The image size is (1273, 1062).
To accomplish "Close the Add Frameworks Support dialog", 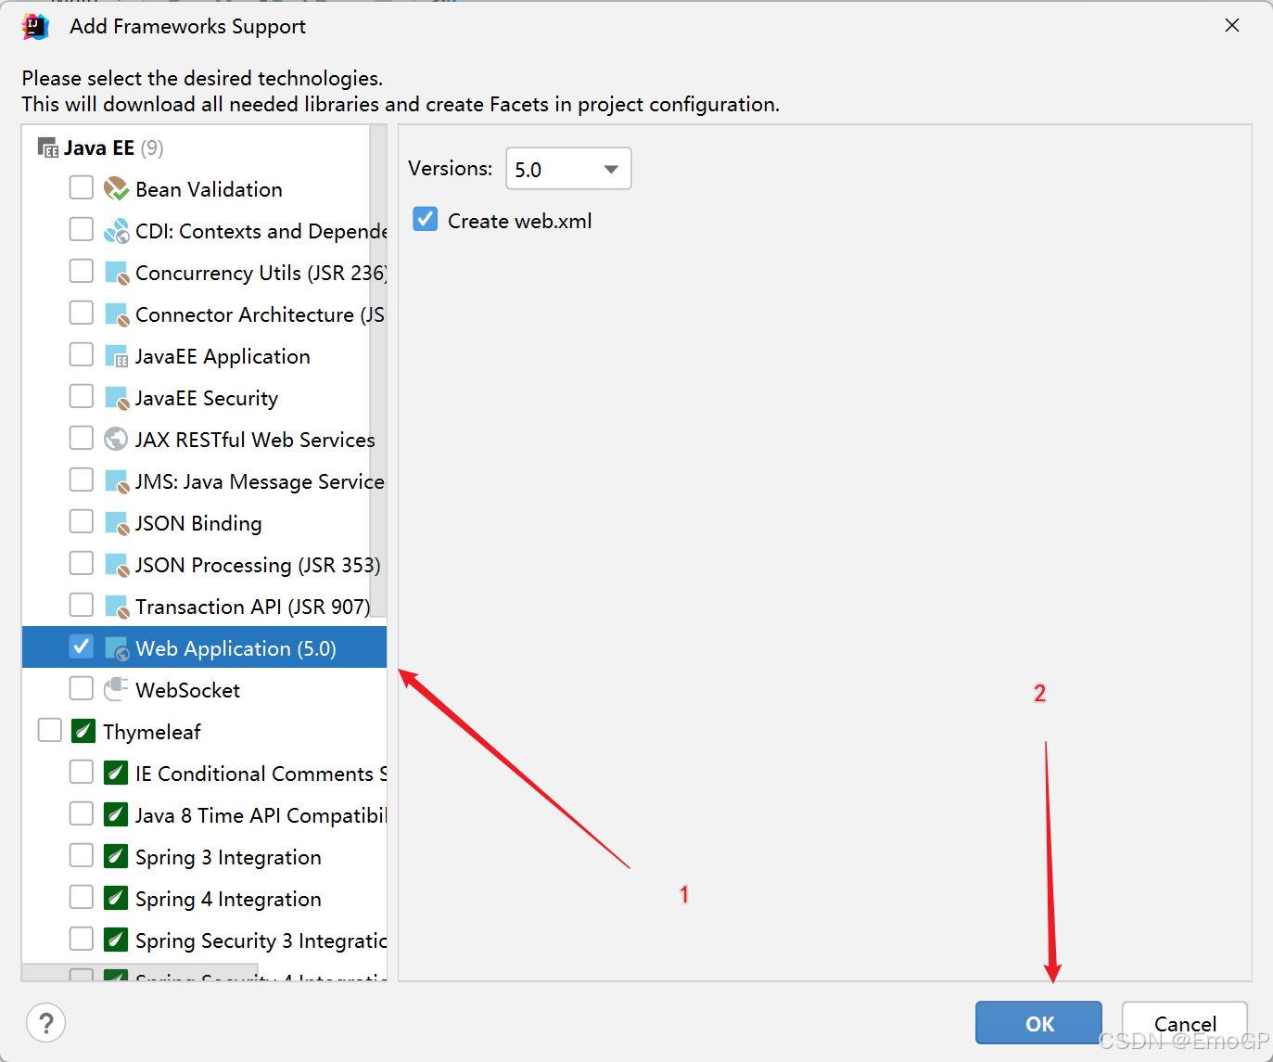I will [1232, 25].
